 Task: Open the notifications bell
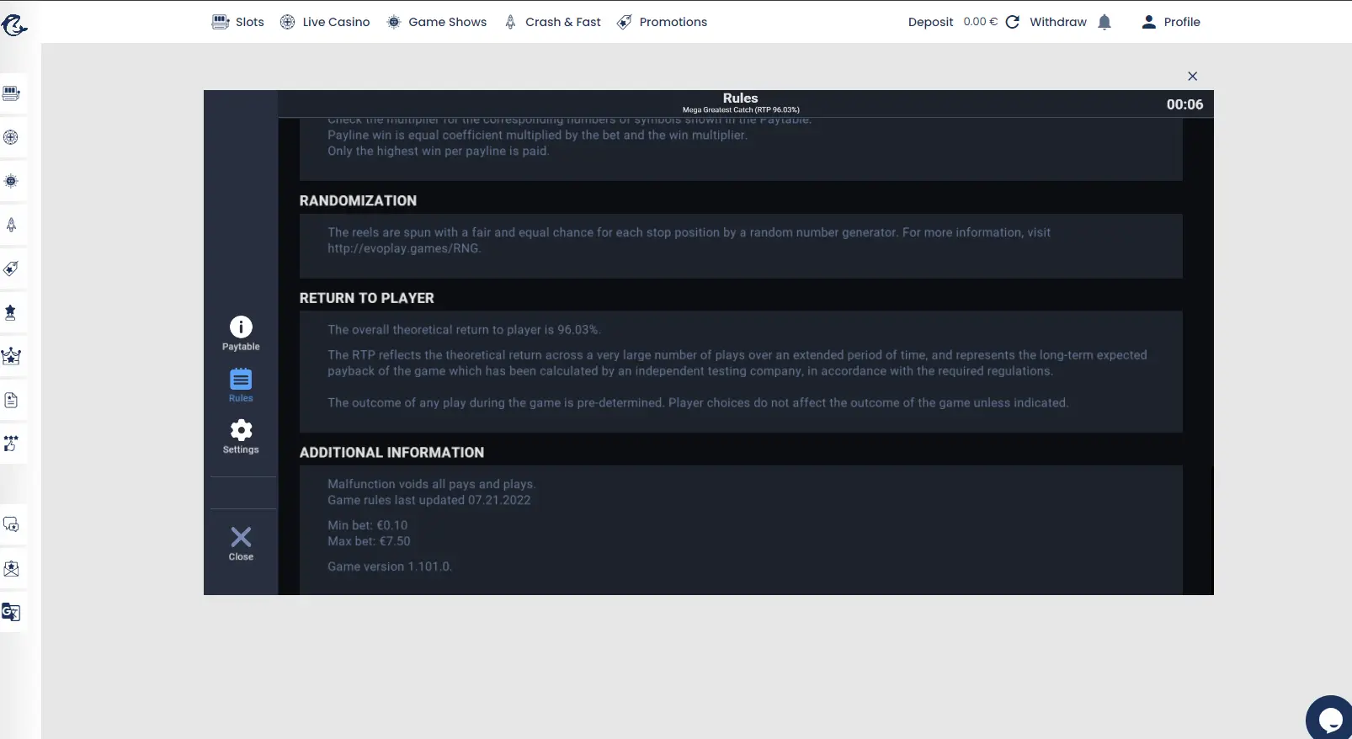coord(1104,22)
